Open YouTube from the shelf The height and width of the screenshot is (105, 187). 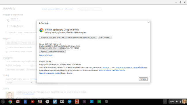33,102
